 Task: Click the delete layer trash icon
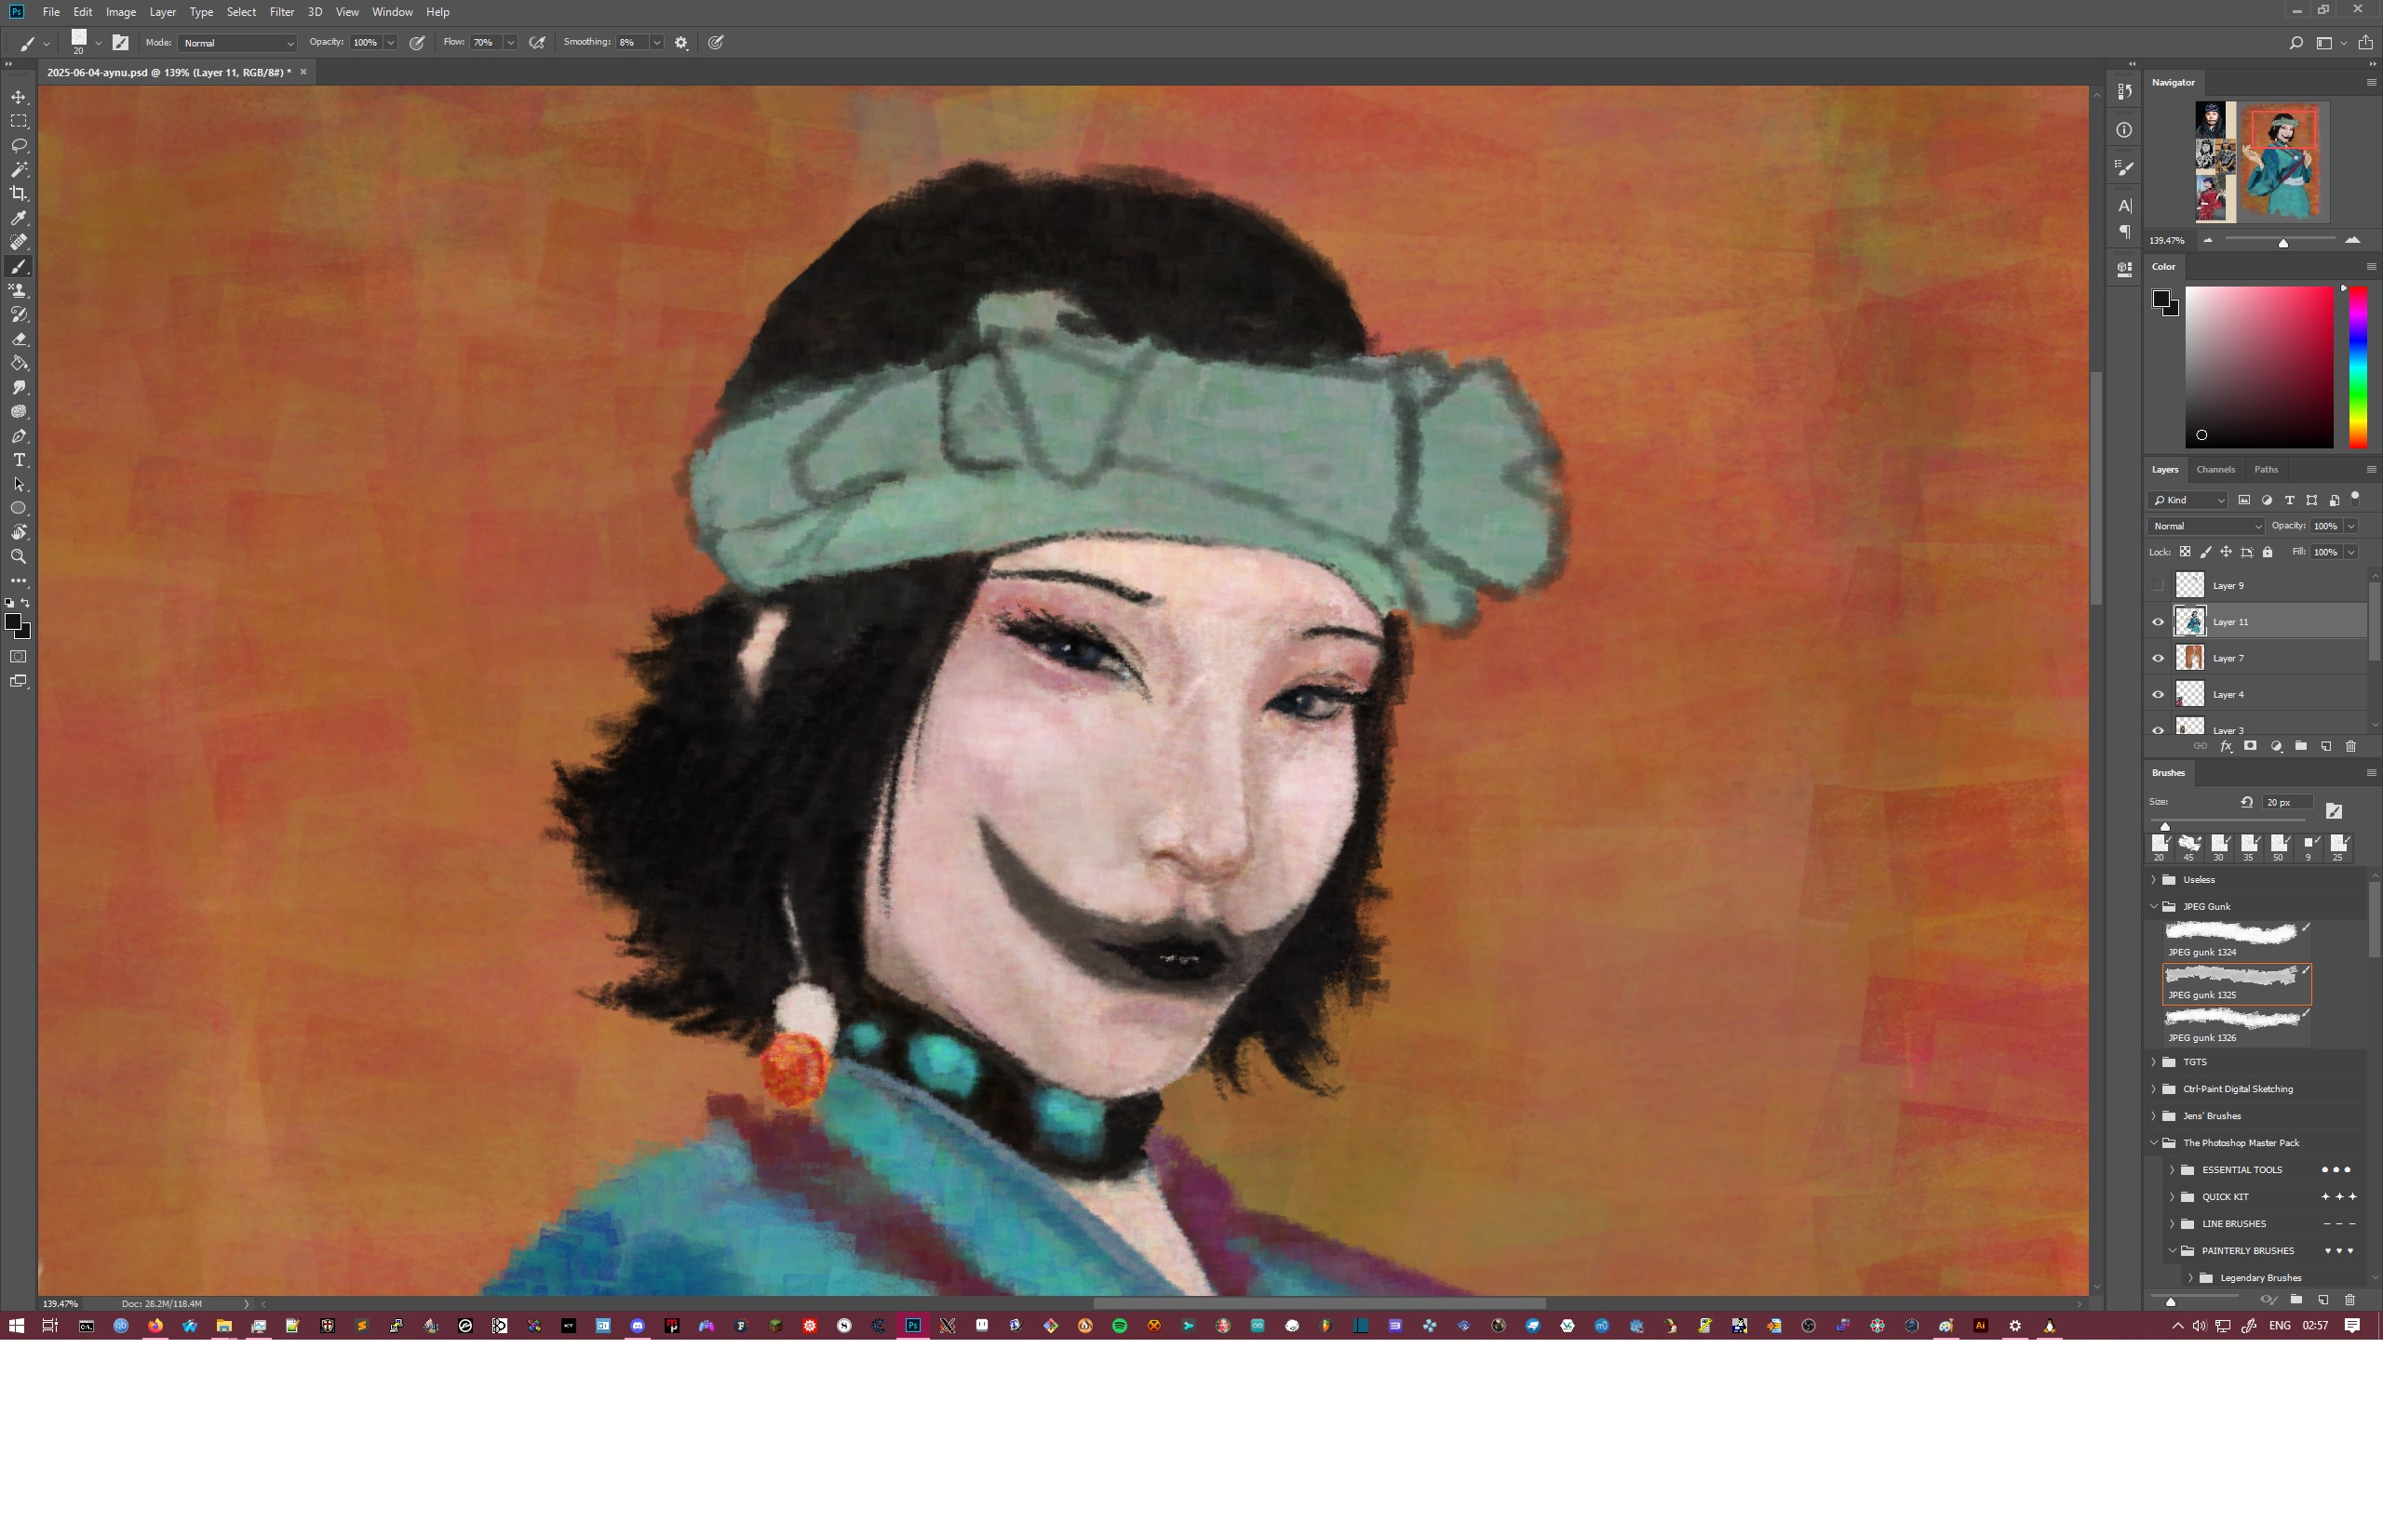2350,746
